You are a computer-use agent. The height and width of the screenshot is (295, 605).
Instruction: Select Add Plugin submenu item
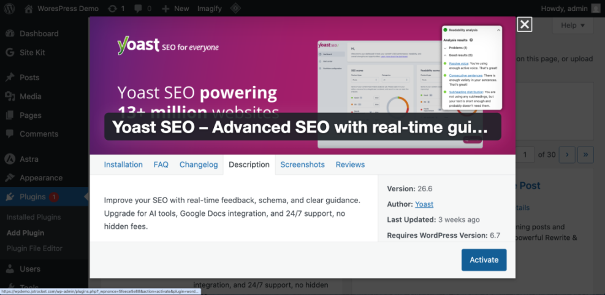pos(26,233)
